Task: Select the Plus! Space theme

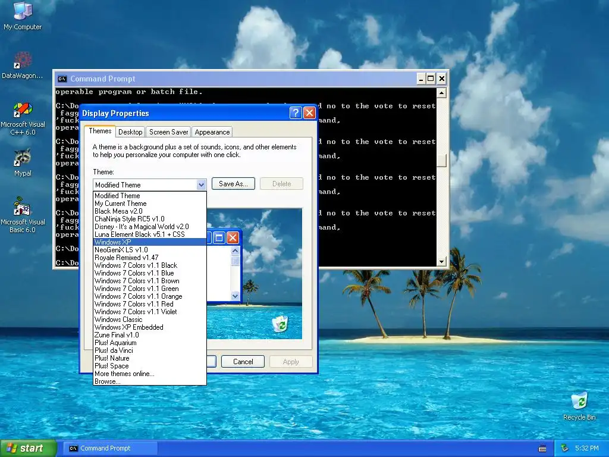Action: [150, 366]
